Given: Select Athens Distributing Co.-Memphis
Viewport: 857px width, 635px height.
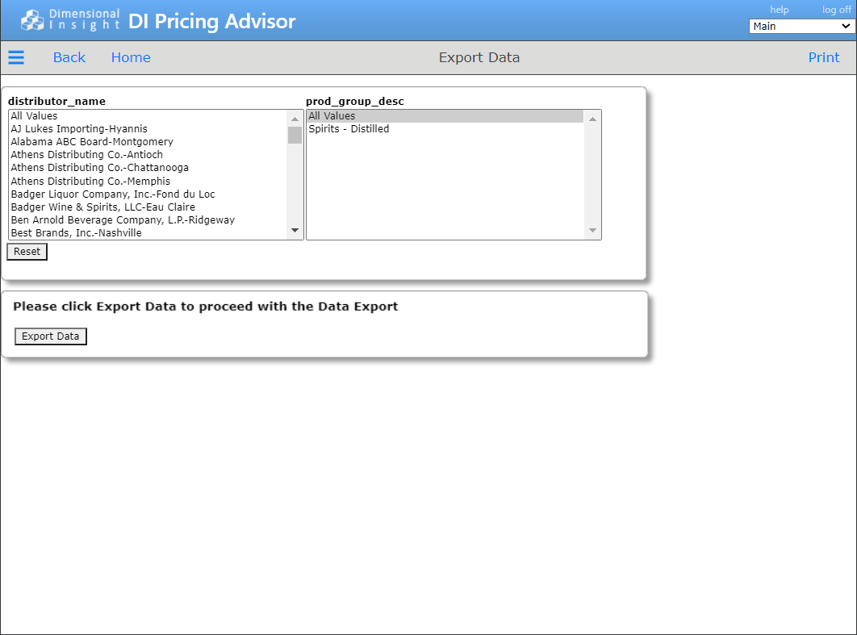Looking at the screenshot, I should pyautogui.click(x=148, y=181).
